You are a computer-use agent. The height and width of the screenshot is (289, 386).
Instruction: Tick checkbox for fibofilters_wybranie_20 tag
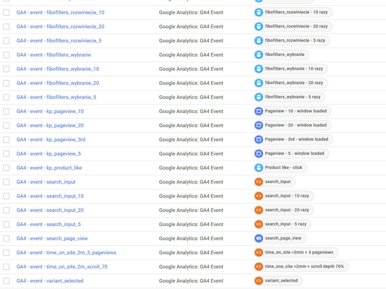7,83
